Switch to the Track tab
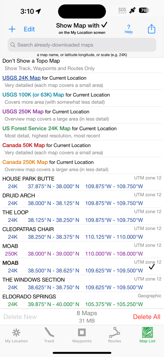 click(x=49, y=335)
